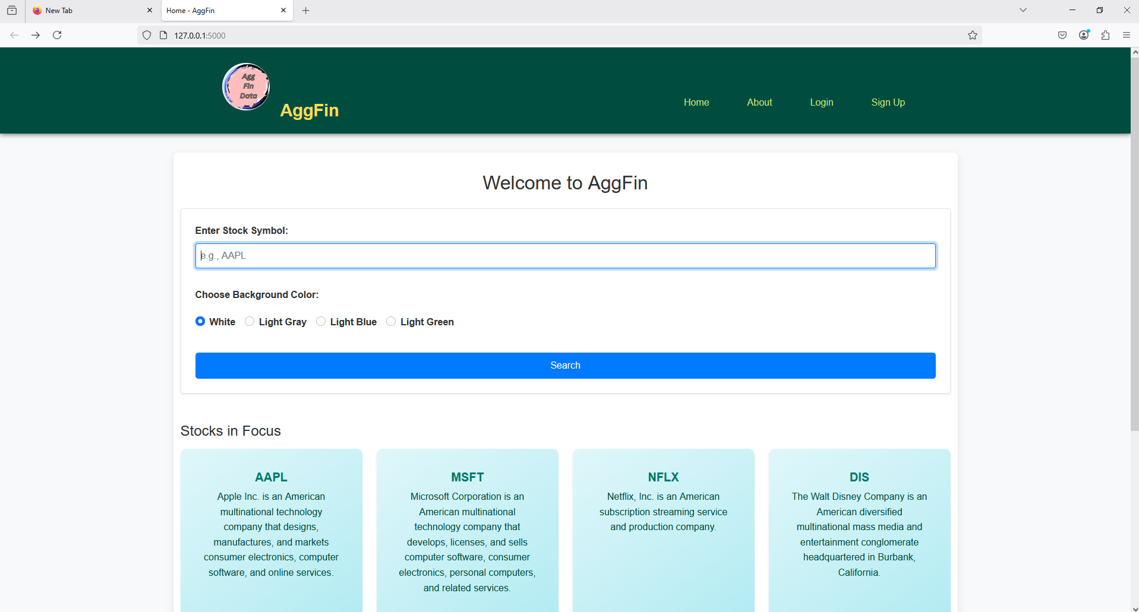Image resolution: width=1139 pixels, height=612 pixels.
Task: Click the 'Welcome to AggFin' heading
Action: [565, 183]
